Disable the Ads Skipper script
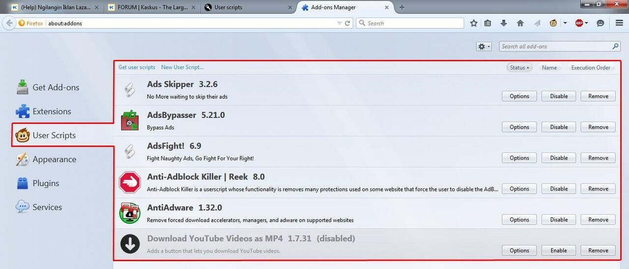 [x=559, y=96]
